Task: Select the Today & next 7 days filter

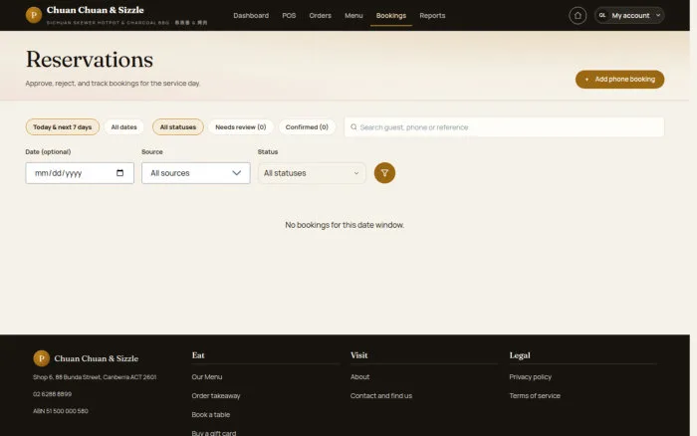Action: pos(62,127)
